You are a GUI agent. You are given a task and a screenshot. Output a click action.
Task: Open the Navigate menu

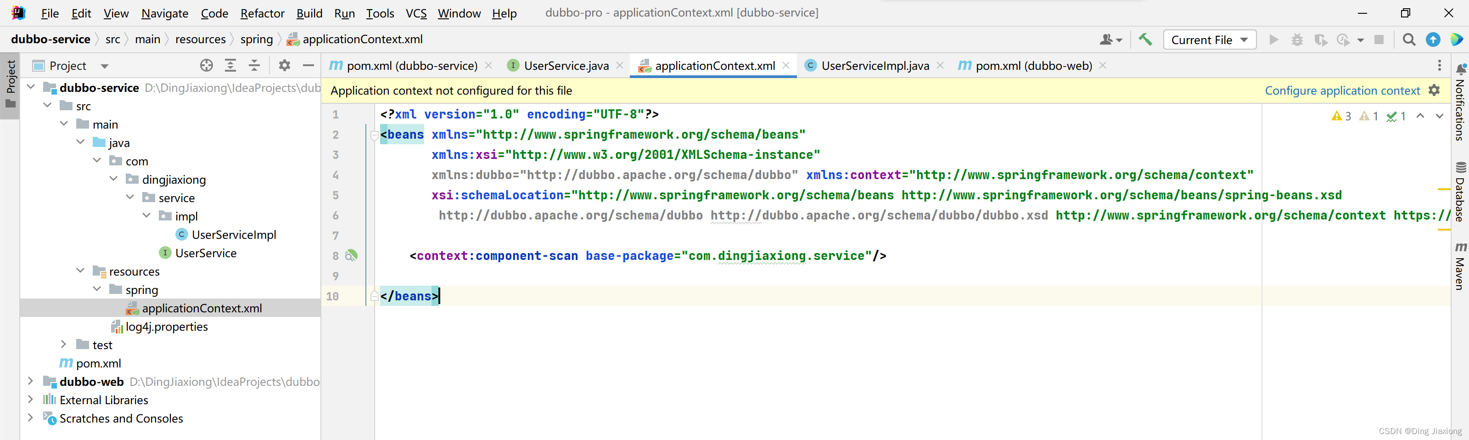165,13
